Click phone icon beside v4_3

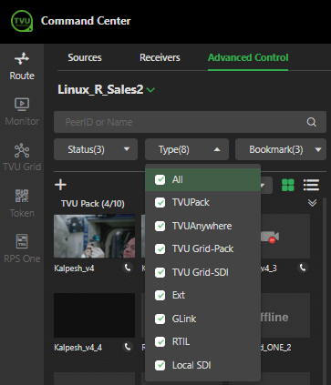tap(303, 268)
